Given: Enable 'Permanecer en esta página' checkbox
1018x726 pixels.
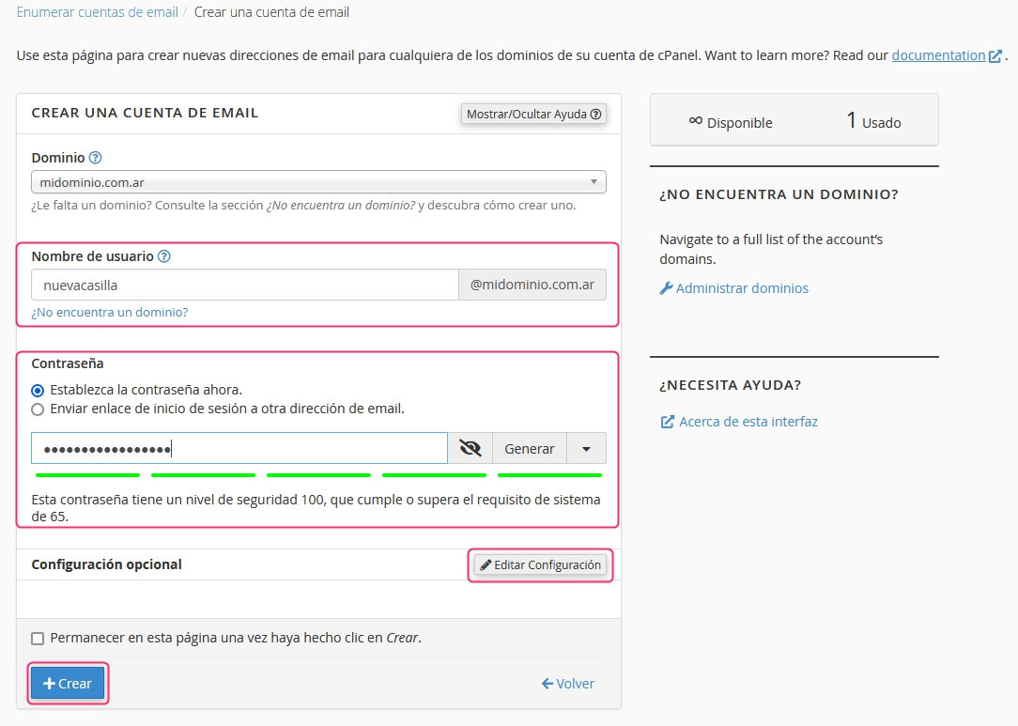Looking at the screenshot, I should coord(38,639).
